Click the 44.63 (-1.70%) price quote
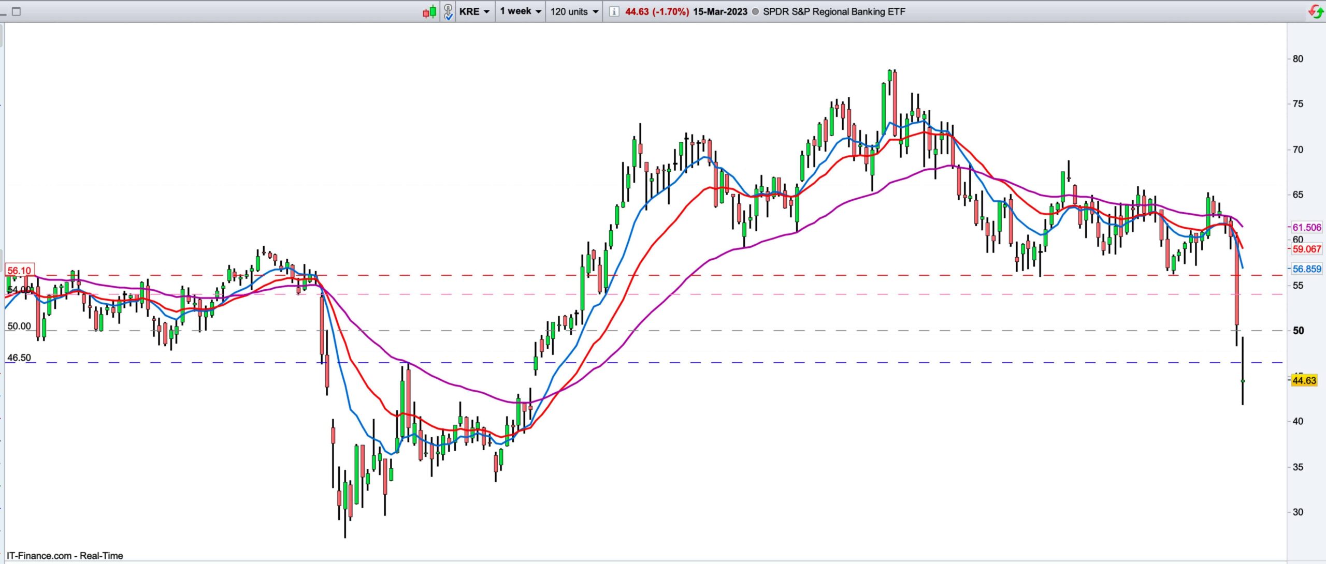This screenshot has width=1326, height=564. (657, 11)
